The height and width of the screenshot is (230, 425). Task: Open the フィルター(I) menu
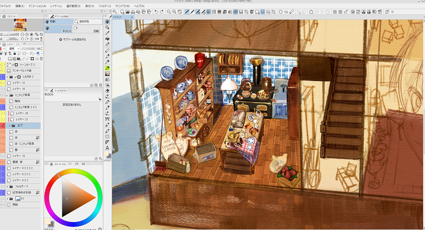coord(104,6)
